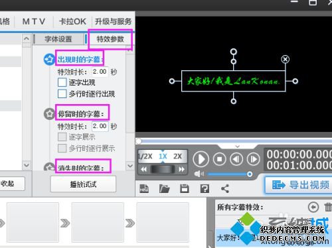Click the 导出视频 export button
This screenshot has width=332, height=248.
click(300, 185)
